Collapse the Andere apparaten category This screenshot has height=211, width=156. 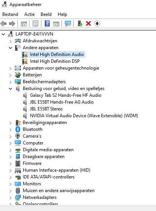click(10, 48)
